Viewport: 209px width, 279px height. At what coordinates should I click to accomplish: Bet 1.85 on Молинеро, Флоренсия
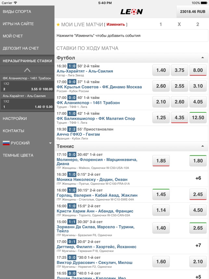161,161
